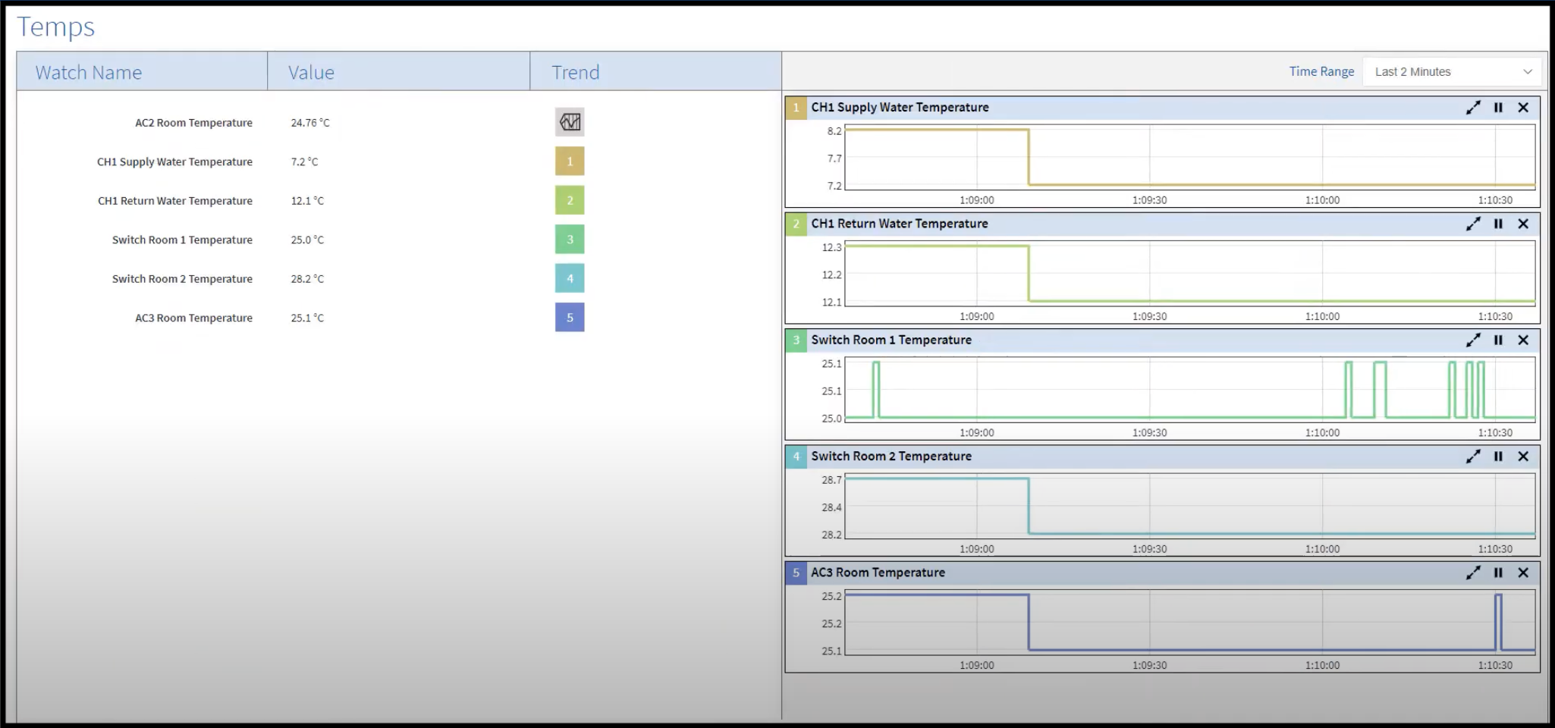Pause CH1 Supply Water Temperature trend
The height and width of the screenshot is (728, 1555).
point(1498,108)
